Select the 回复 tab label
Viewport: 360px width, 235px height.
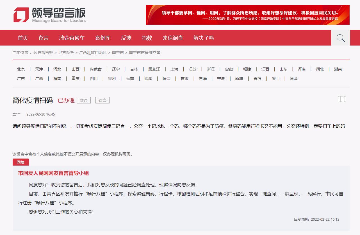pyautogui.click(x=20, y=162)
